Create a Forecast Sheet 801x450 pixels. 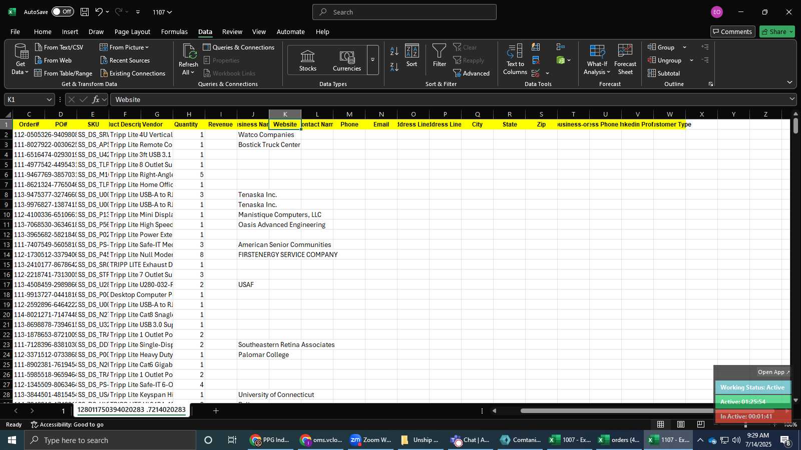(625, 59)
